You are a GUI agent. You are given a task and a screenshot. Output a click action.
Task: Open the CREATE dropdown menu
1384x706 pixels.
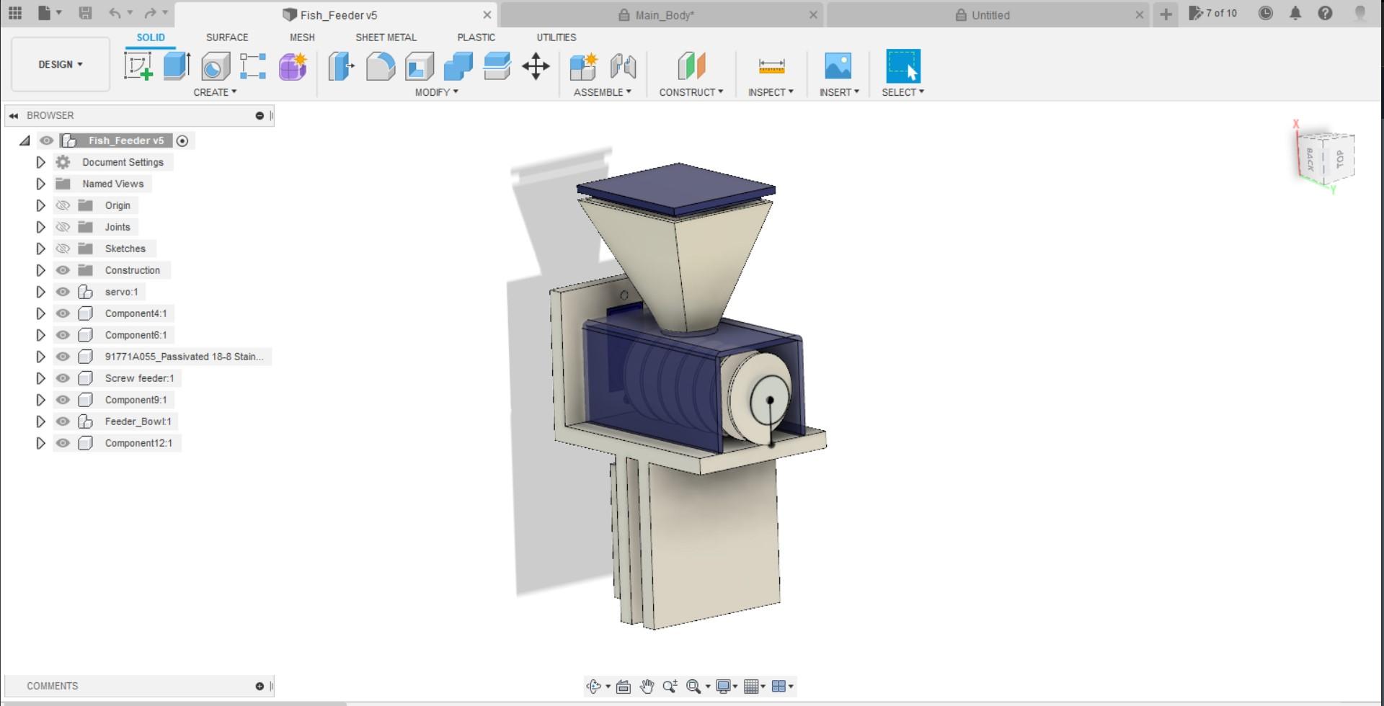click(x=215, y=92)
